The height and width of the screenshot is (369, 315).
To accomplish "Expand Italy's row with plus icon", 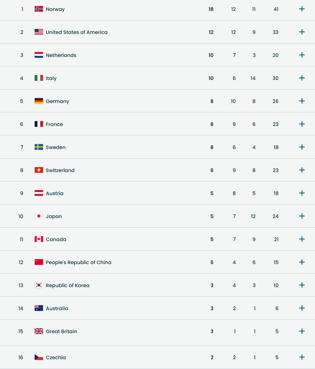I will pyautogui.click(x=302, y=78).
